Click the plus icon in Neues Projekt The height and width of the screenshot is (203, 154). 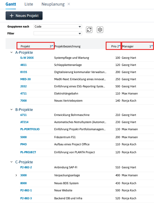pyautogui.click(x=12, y=16)
